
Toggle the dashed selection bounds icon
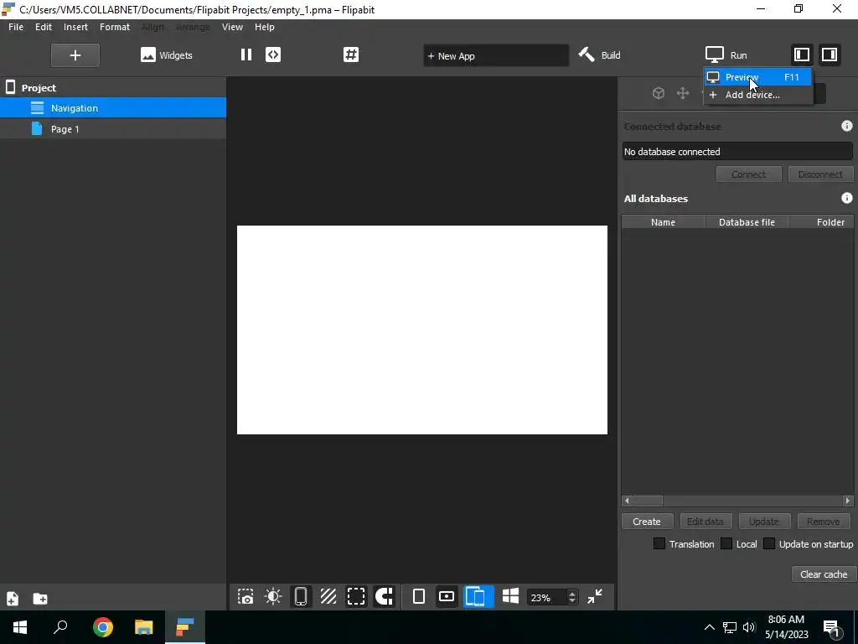(x=356, y=596)
